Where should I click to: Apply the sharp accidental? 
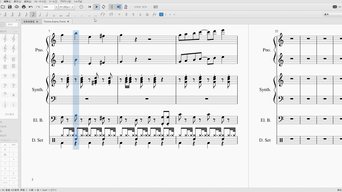126,14
